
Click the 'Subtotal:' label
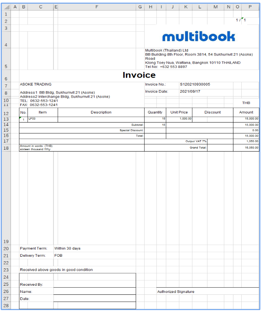point(137,125)
